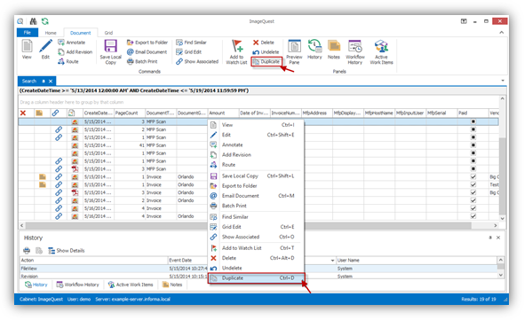Click Duplicate in the ribbon
Viewport: 524px width, 320px height.
point(266,62)
